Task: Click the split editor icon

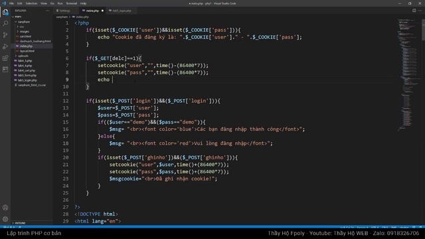Action: point(414,11)
